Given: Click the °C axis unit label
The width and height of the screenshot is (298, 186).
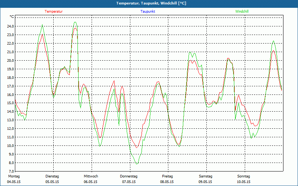Looking at the screenshot, I should click(12, 17).
